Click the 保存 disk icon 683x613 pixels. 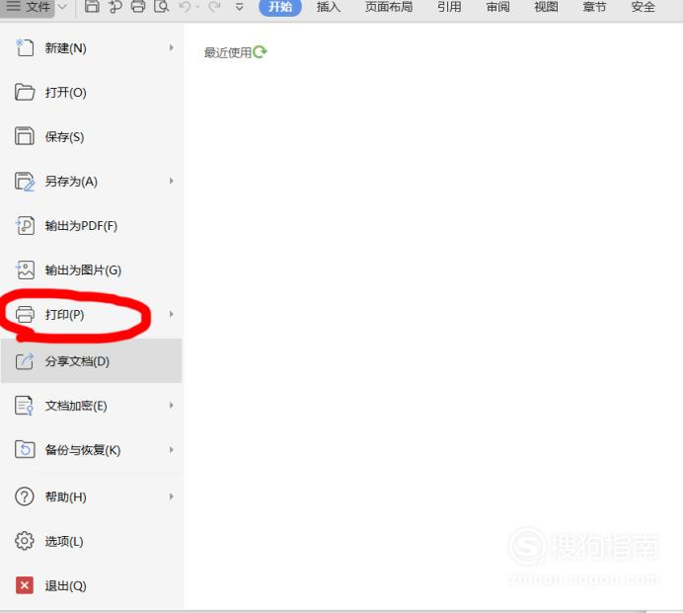tap(25, 136)
